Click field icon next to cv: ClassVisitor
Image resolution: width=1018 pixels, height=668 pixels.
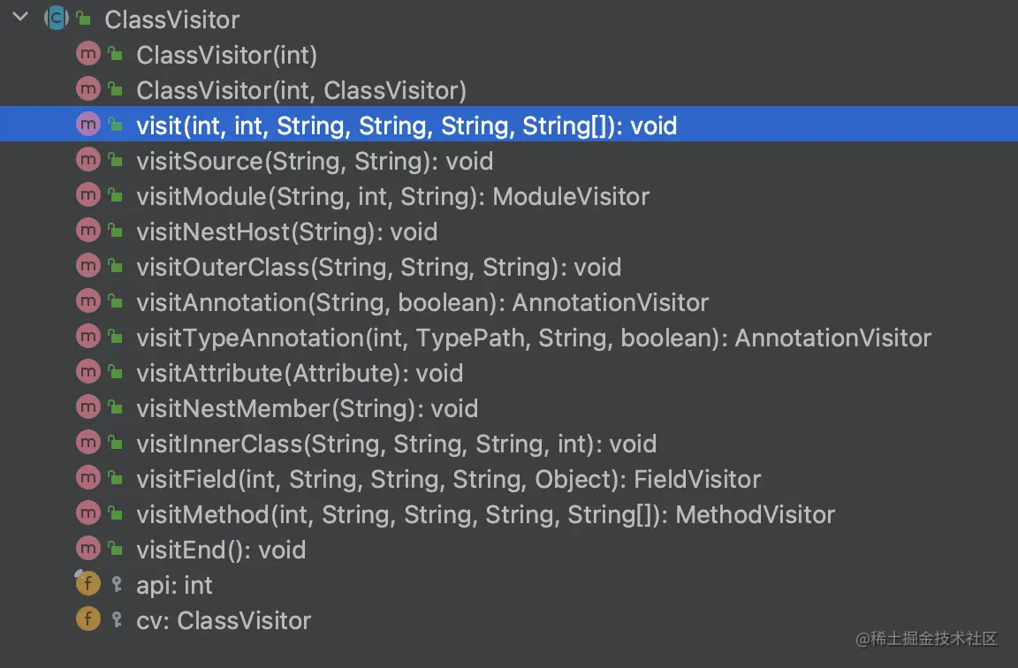click(88, 619)
